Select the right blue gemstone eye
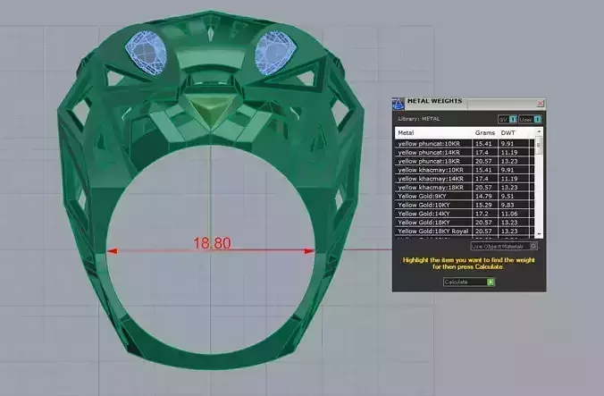604x396 pixels. [275, 53]
